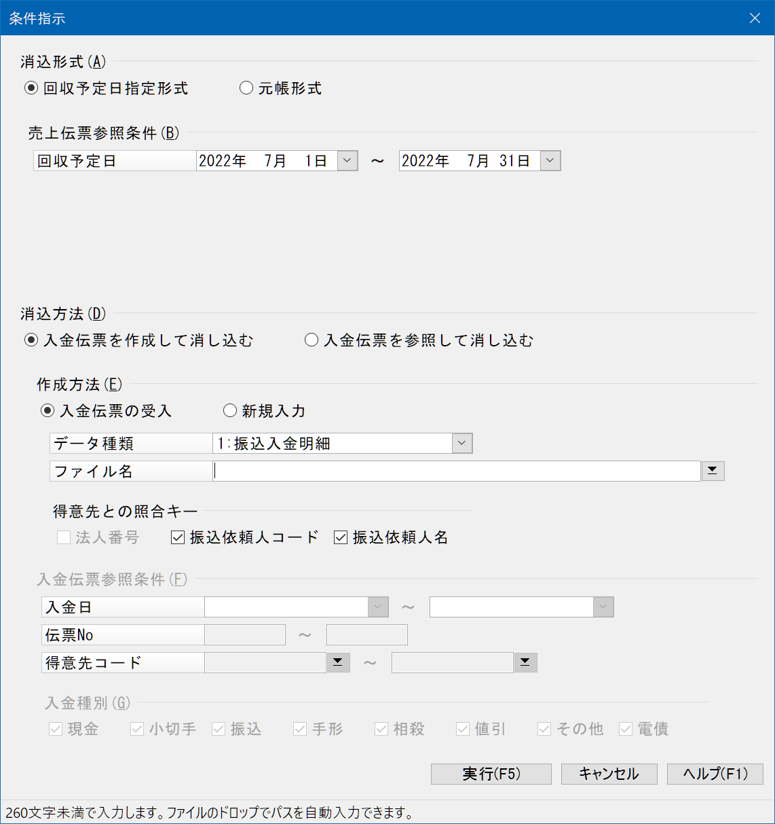Uncheck 振込依頼人コード checkbox
Image resolution: width=775 pixels, height=824 pixels.
(x=178, y=538)
